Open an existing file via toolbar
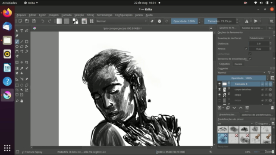The width and height of the screenshot is (276, 155). (27, 21)
